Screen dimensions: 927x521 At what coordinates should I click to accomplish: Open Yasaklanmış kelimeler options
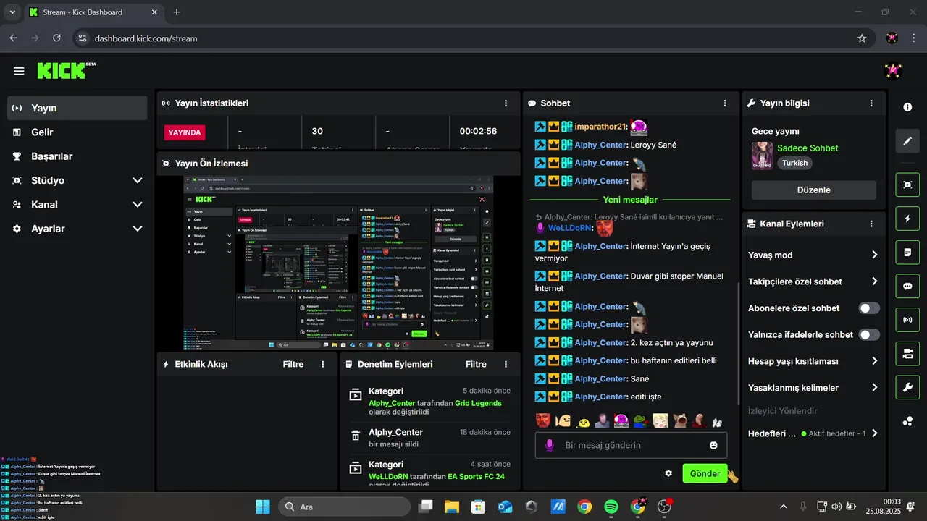tap(875, 388)
